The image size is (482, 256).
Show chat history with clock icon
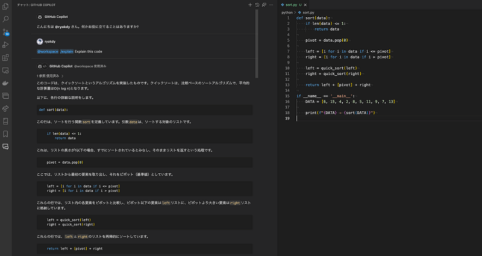pos(257,4)
